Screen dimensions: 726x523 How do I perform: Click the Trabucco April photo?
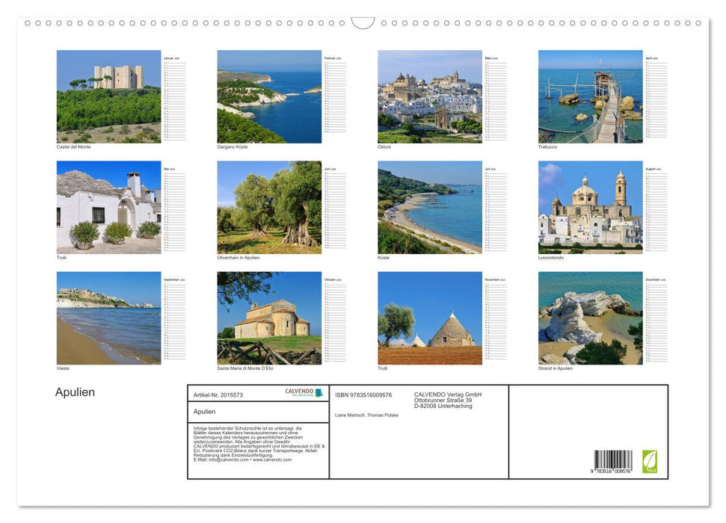click(591, 96)
